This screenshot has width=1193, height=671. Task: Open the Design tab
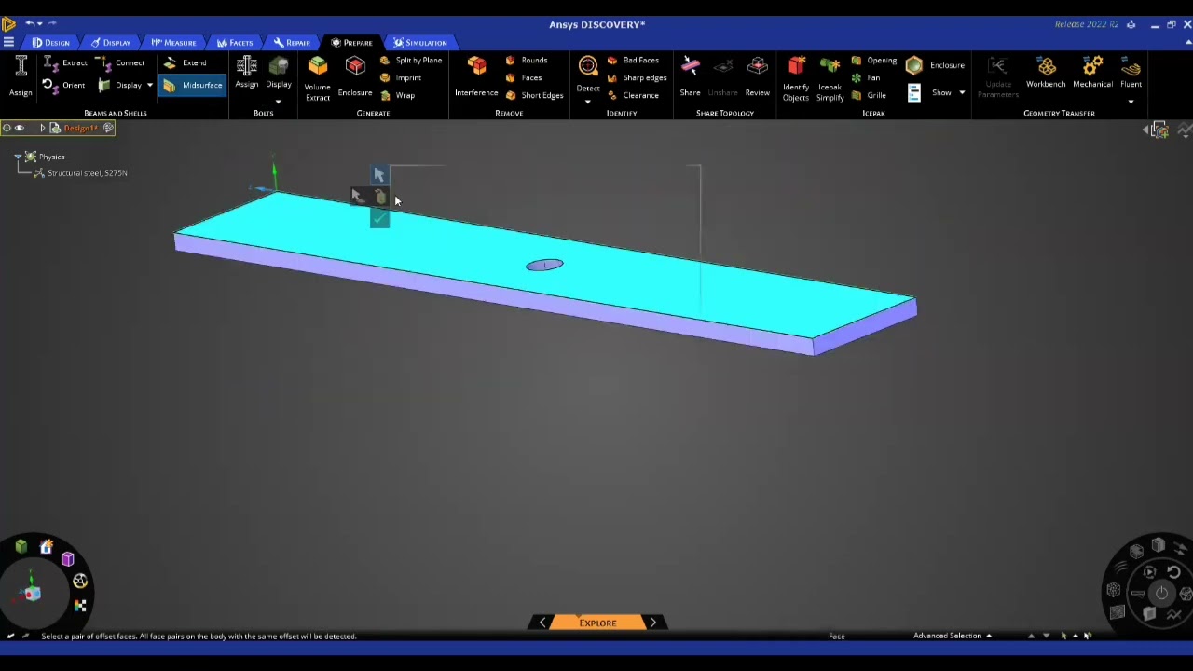click(x=51, y=43)
